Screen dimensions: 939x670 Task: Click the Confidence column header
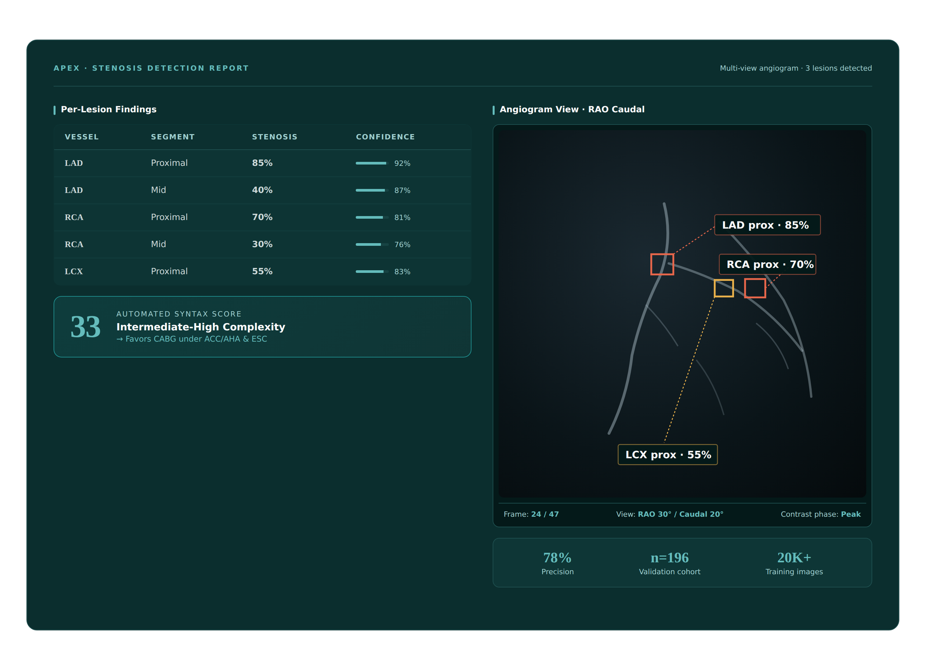click(385, 137)
